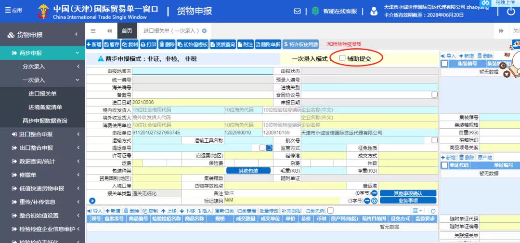Click tab scroll-back double arrow

coord(109,31)
